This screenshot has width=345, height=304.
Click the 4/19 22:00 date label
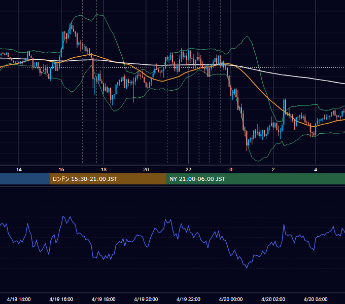click(x=188, y=299)
